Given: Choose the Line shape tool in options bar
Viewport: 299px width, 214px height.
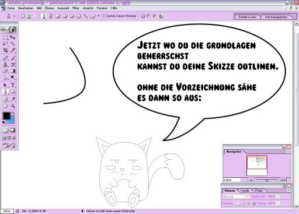Looking at the screenshot, I should click(x=86, y=16).
